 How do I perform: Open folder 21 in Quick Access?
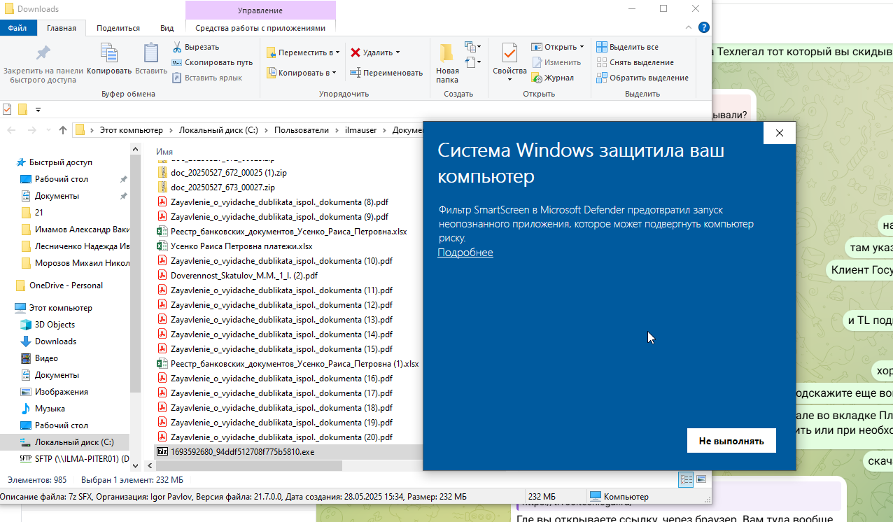point(38,213)
